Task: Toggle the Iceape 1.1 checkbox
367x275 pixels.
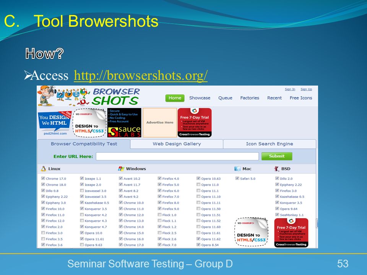Action: point(82,178)
